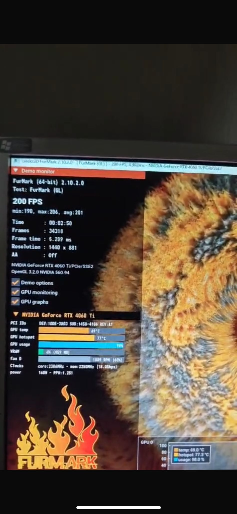Click the 'NVIDIA GeForce RTX 4060 Ti/PCIe/SSE2' info line

coord(52,266)
